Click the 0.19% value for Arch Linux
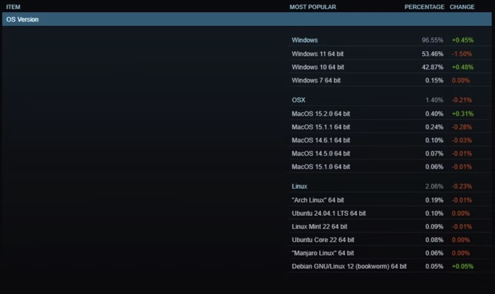The image size is (495, 294). tap(434, 200)
